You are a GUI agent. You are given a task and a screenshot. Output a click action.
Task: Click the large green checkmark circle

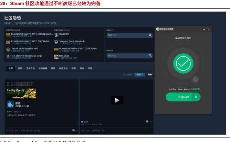coord(183,64)
